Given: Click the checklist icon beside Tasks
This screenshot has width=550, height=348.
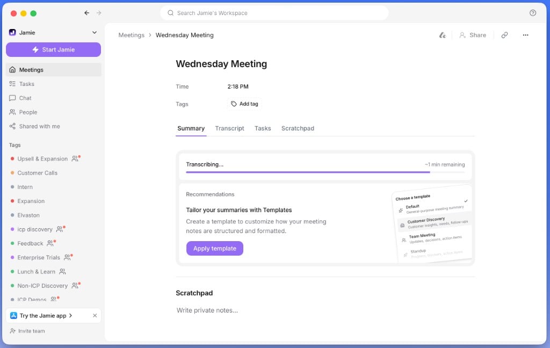Looking at the screenshot, I should click(12, 84).
